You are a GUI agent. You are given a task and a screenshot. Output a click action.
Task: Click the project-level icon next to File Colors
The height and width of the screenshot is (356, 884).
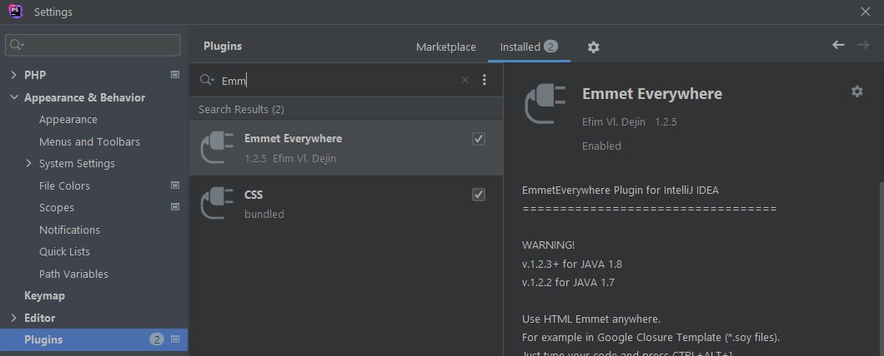(175, 185)
